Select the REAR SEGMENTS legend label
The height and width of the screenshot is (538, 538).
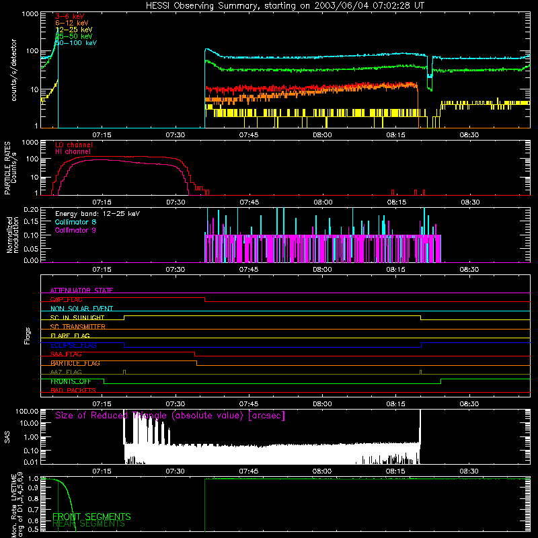pyautogui.click(x=89, y=524)
